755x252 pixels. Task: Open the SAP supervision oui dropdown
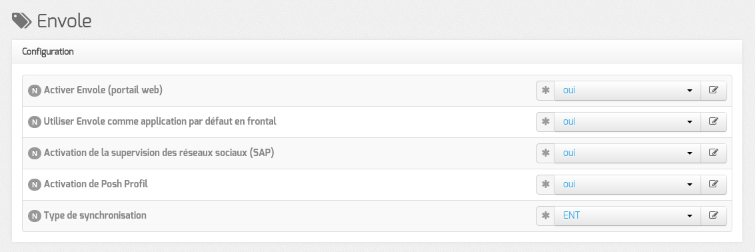click(x=628, y=153)
